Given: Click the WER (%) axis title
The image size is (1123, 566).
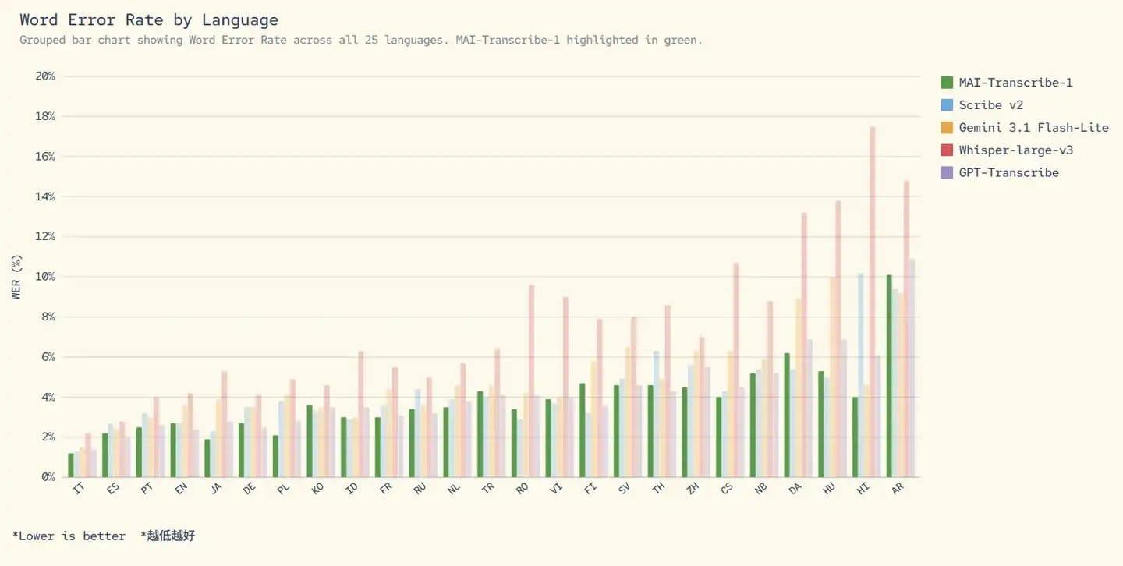Looking at the screenshot, I should 16,276.
